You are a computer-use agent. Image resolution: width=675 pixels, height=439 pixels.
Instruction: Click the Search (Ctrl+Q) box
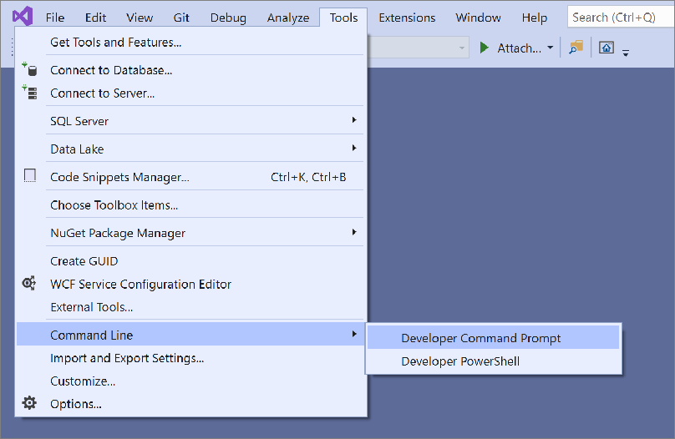(618, 18)
